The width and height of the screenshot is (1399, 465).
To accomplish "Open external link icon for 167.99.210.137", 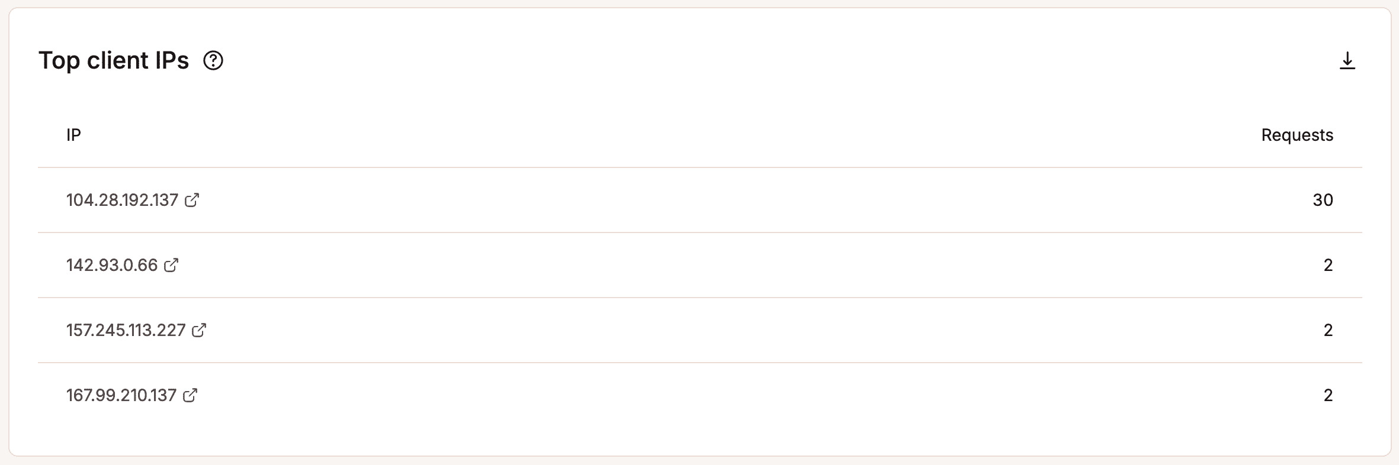I will 190,395.
